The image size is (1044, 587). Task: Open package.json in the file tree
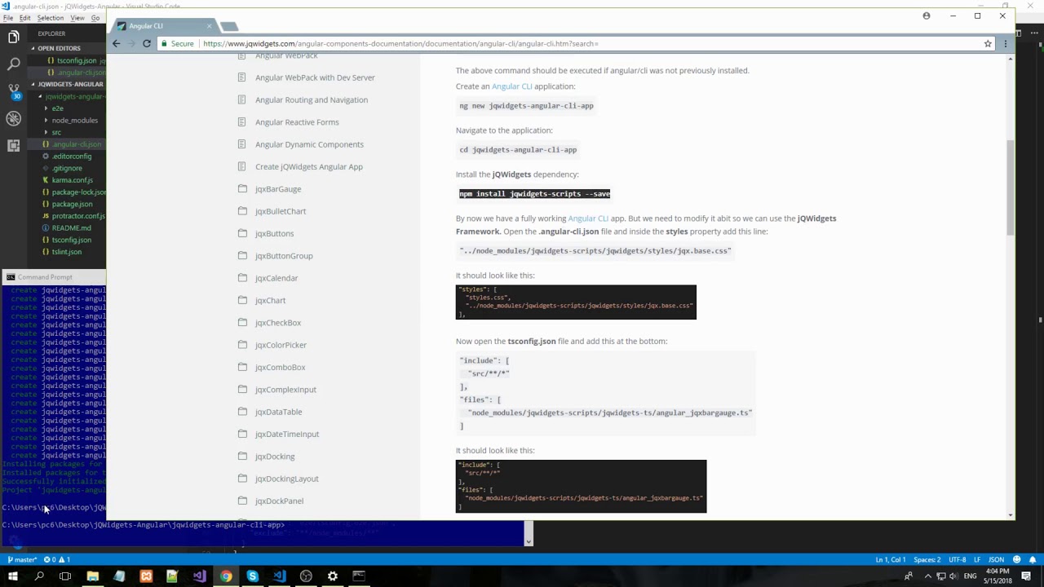tap(72, 204)
